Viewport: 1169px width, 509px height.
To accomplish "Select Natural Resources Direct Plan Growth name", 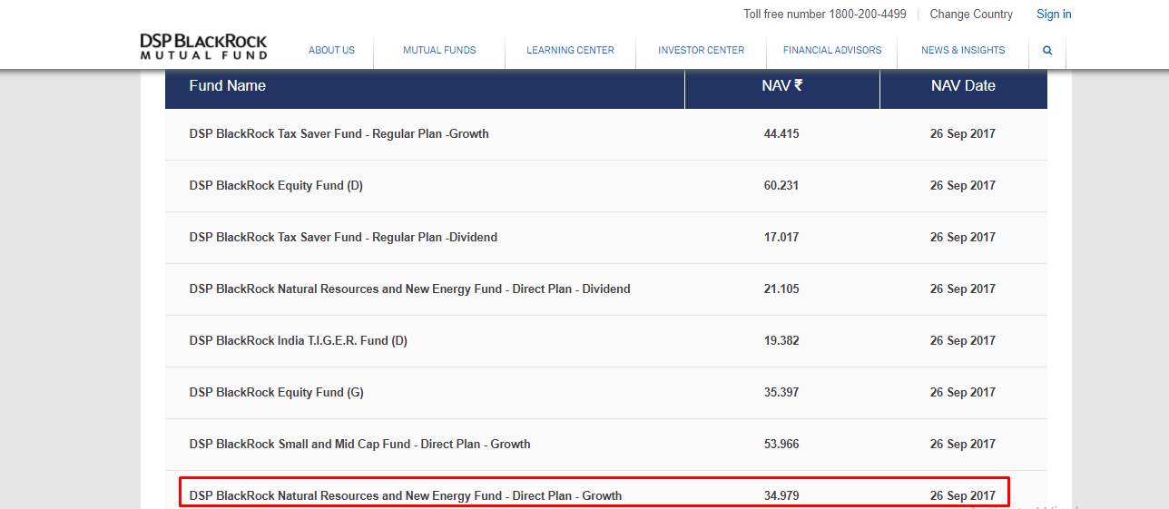I will (x=406, y=496).
